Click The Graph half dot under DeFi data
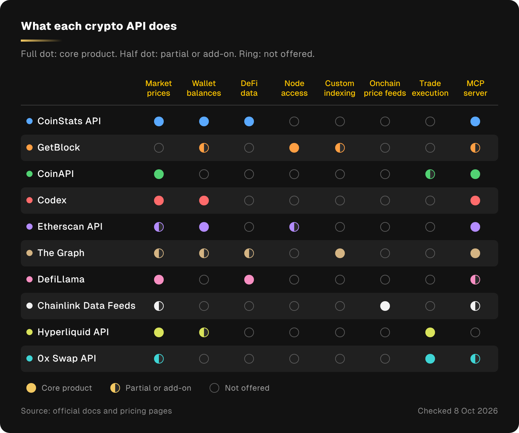This screenshot has width=519, height=433. click(x=249, y=253)
